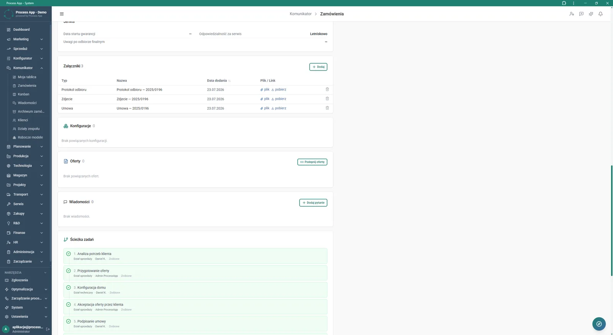Screen dimensions: 613x335
Task: Download the Umowa attachment via pobierz
Action: coord(279,108)
